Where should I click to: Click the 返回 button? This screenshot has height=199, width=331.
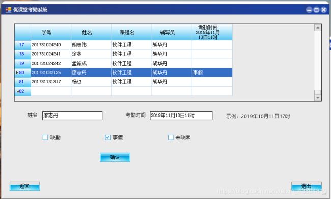(25, 186)
